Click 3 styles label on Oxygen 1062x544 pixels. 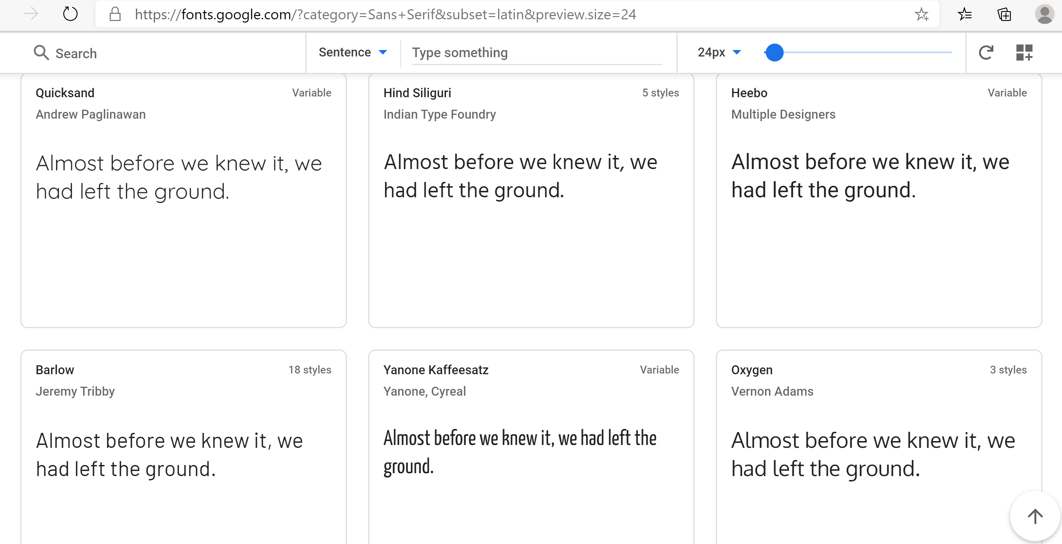[x=1008, y=370]
